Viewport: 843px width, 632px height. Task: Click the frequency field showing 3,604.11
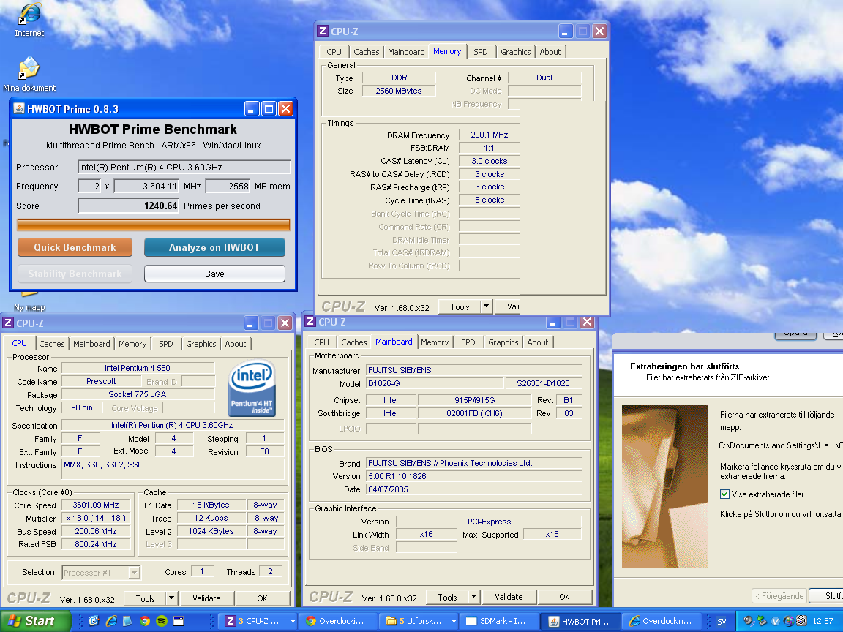click(x=146, y=187)
